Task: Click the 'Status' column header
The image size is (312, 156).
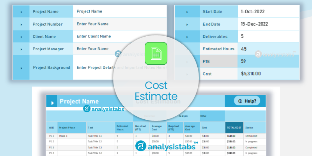Action: tap(255, 128)
